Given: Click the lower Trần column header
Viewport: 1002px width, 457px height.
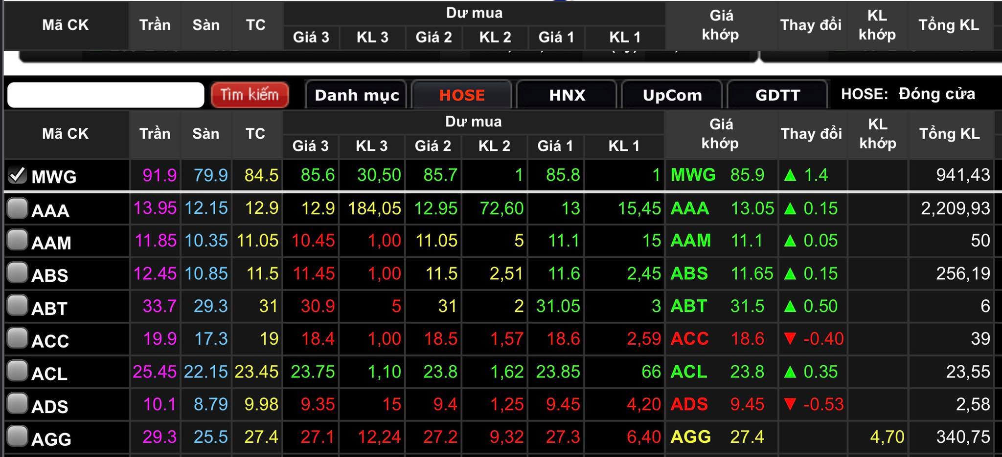Looking at the screenshot, I should (x=155, y=134).
